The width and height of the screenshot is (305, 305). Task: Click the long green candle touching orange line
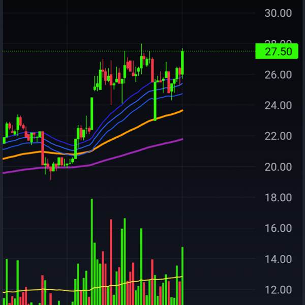pos(155,100)
